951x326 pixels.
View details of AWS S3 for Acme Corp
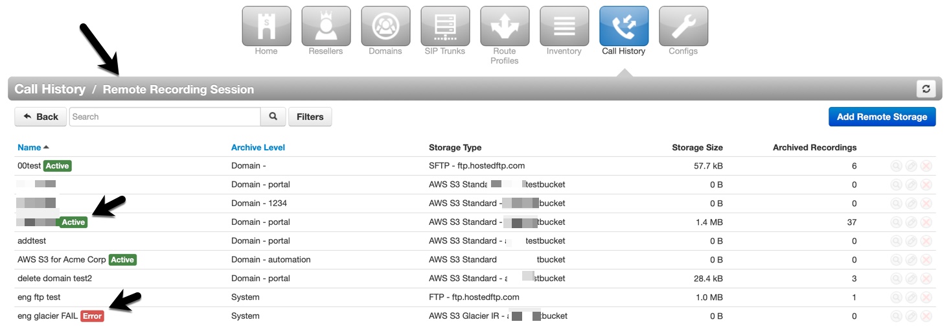point(896,260)
